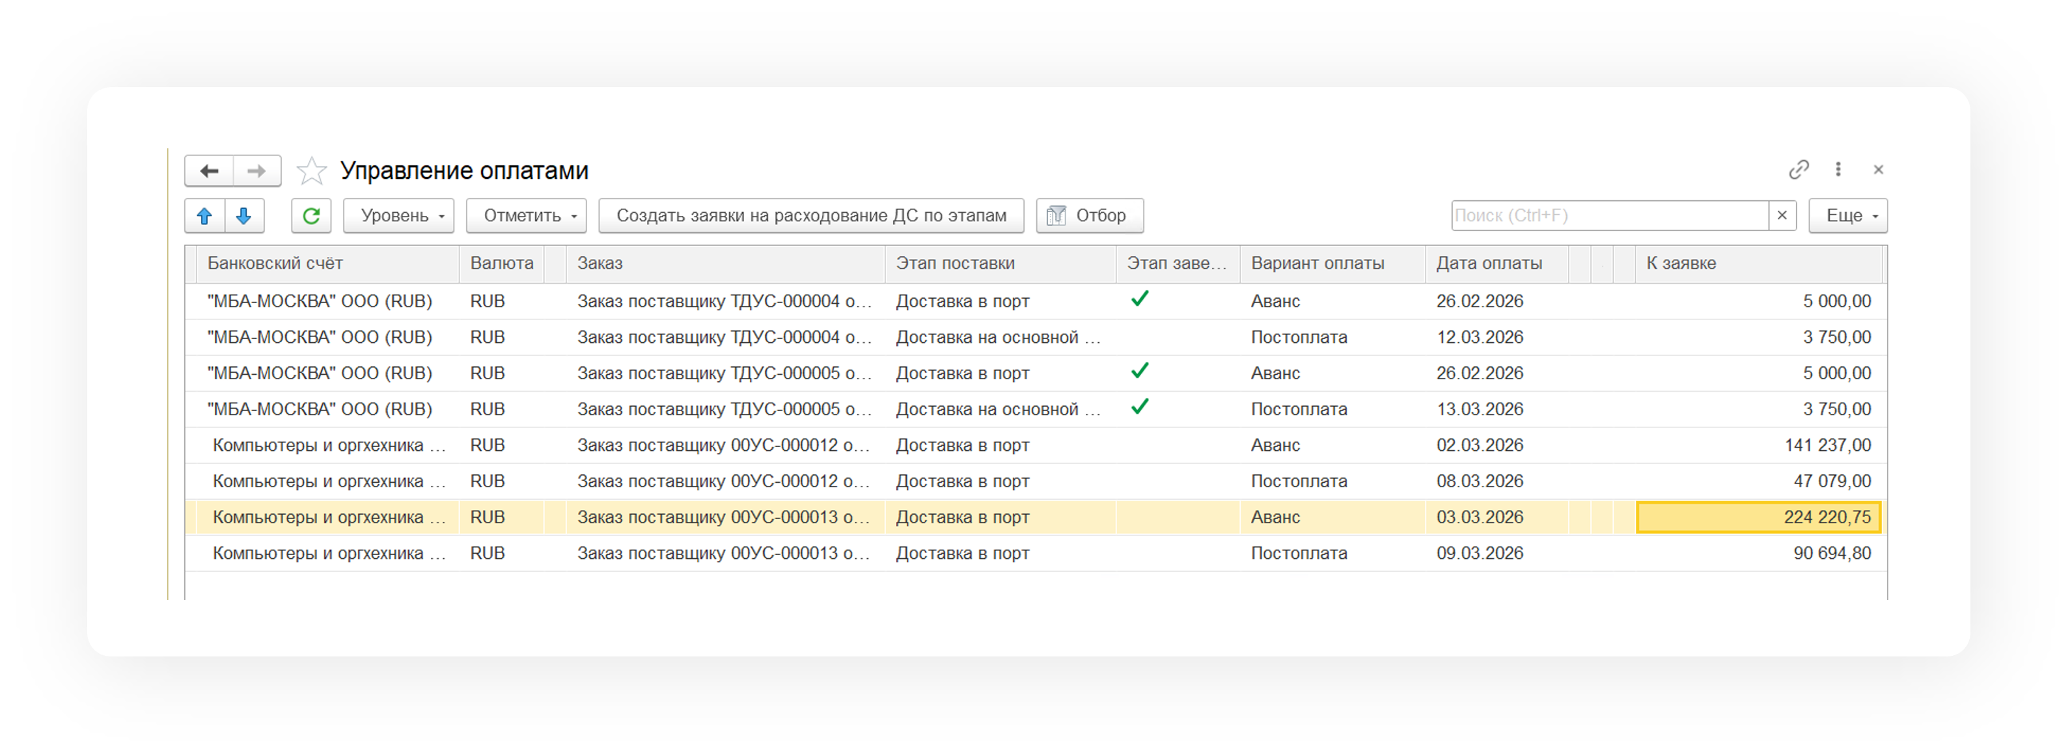Expand the Уровень dropdown
This screenshot has width=2070, height=756.
point(398,216)
